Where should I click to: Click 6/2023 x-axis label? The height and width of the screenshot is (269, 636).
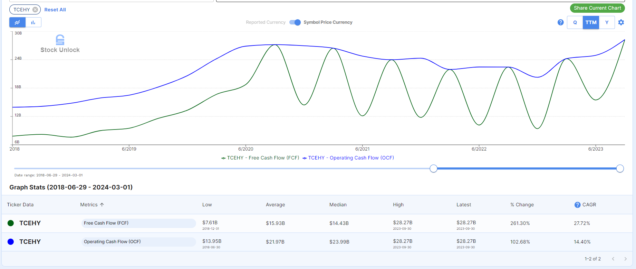(x=596, y=149)
